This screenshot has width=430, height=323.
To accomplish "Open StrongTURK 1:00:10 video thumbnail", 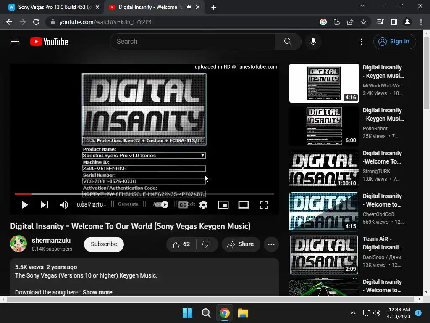I will point(324,169).
